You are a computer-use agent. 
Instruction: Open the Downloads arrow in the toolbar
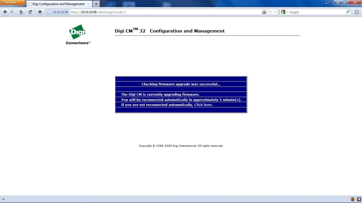[x=356, y=12]
